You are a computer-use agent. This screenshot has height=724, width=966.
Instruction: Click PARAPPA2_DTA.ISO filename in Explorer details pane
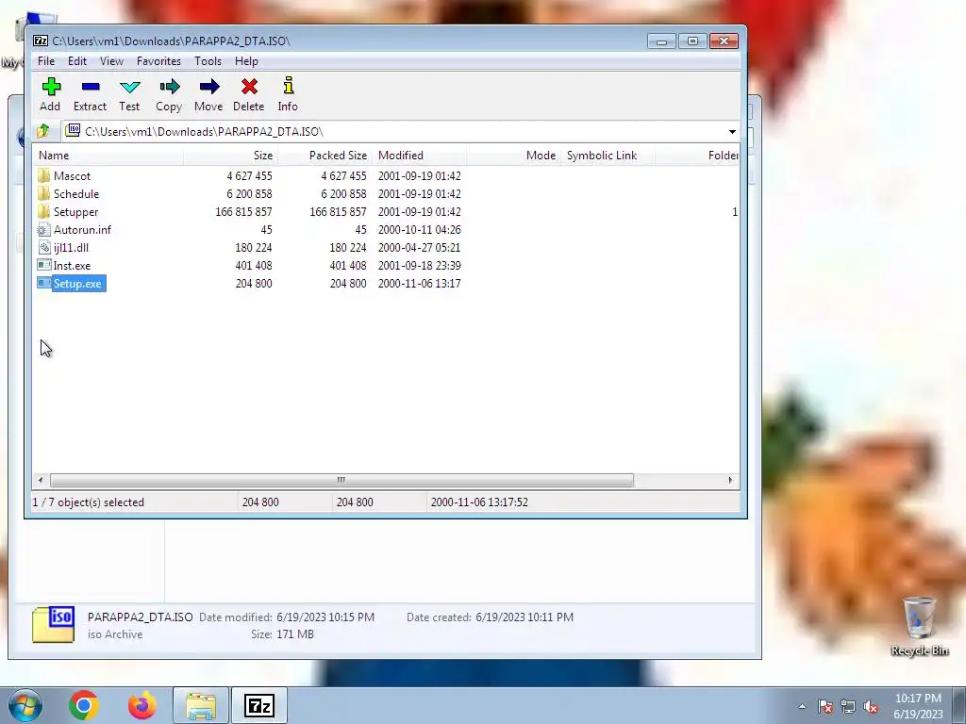click(140, 617)
